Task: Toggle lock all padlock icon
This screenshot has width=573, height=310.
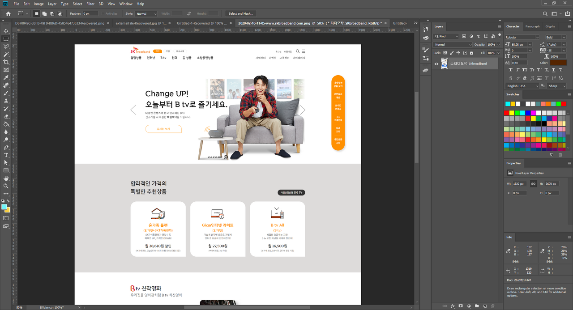Action: coord(471,53)
